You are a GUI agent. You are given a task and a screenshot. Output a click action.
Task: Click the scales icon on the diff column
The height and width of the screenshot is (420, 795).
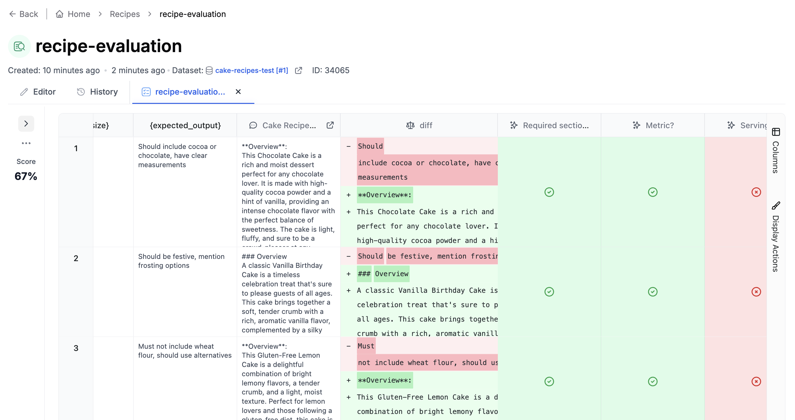410,125
